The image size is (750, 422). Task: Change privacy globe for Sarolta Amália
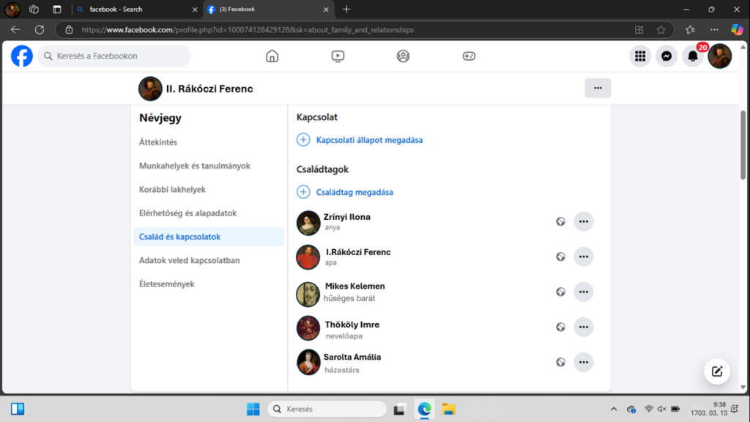click(x=560, y=362)
